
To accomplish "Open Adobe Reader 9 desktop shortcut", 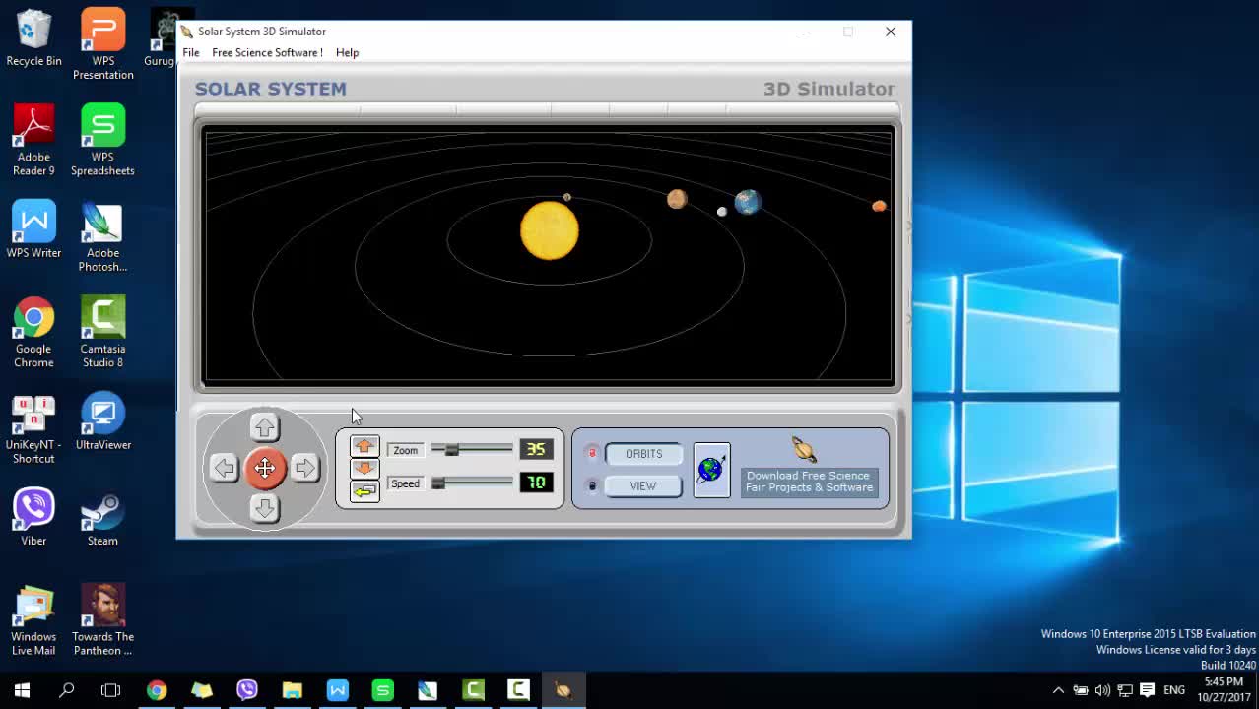I will click(x=33, y=140).
